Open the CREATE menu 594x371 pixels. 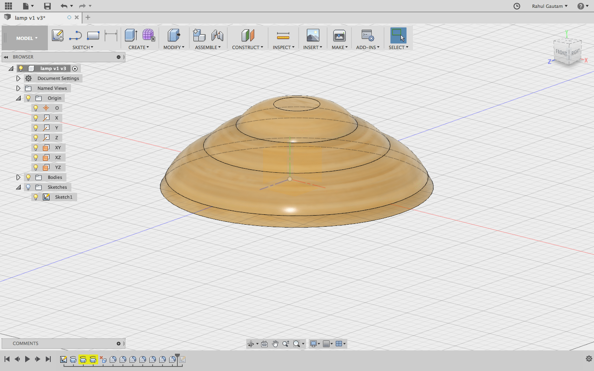(x=139, y=47)
